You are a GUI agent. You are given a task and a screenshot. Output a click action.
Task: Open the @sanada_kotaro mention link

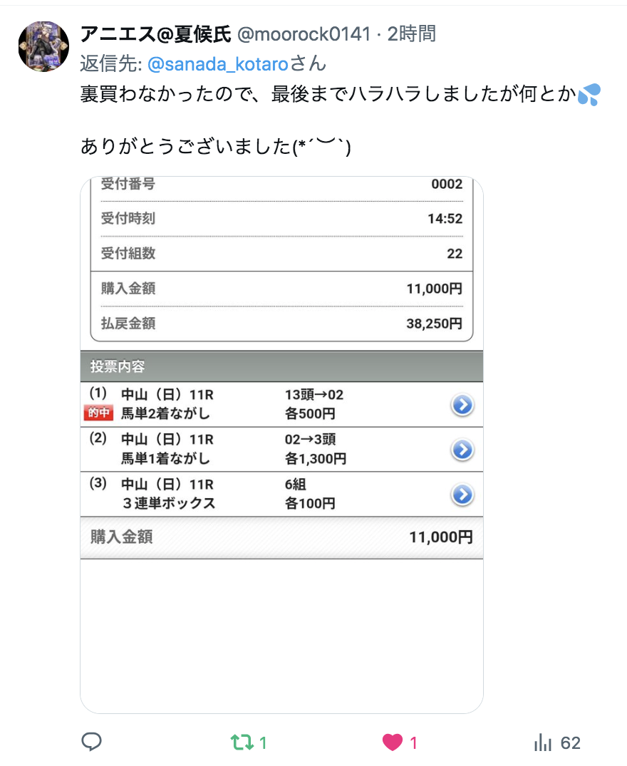(x=217, y=64)
